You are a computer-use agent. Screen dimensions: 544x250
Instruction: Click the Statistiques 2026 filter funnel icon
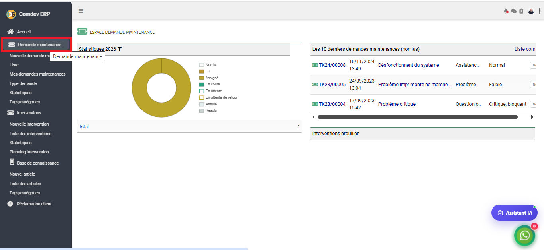click(x=120, y=49)
